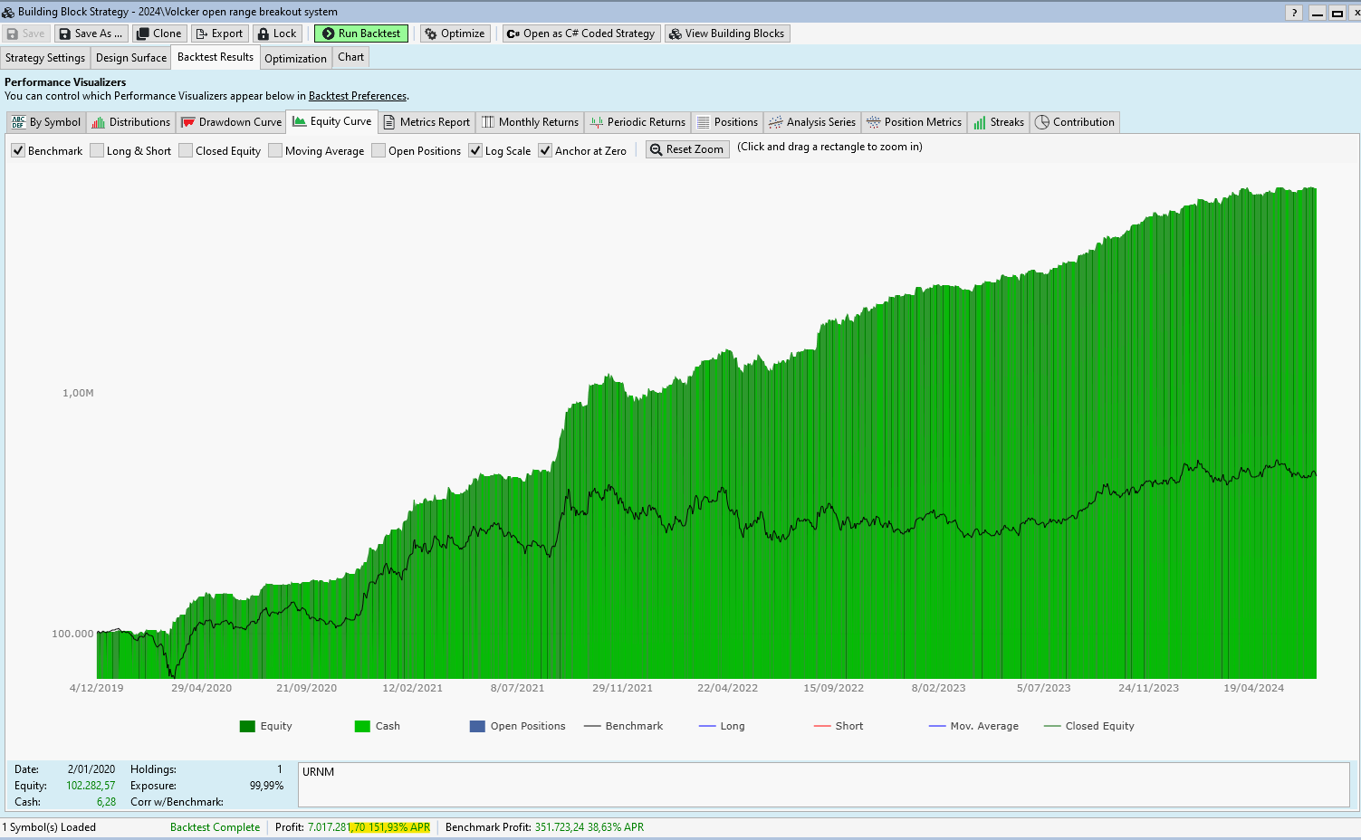The width and height of the screenshot is (1361, 840).
Task: Clone the current strategy
Action: 158,33
